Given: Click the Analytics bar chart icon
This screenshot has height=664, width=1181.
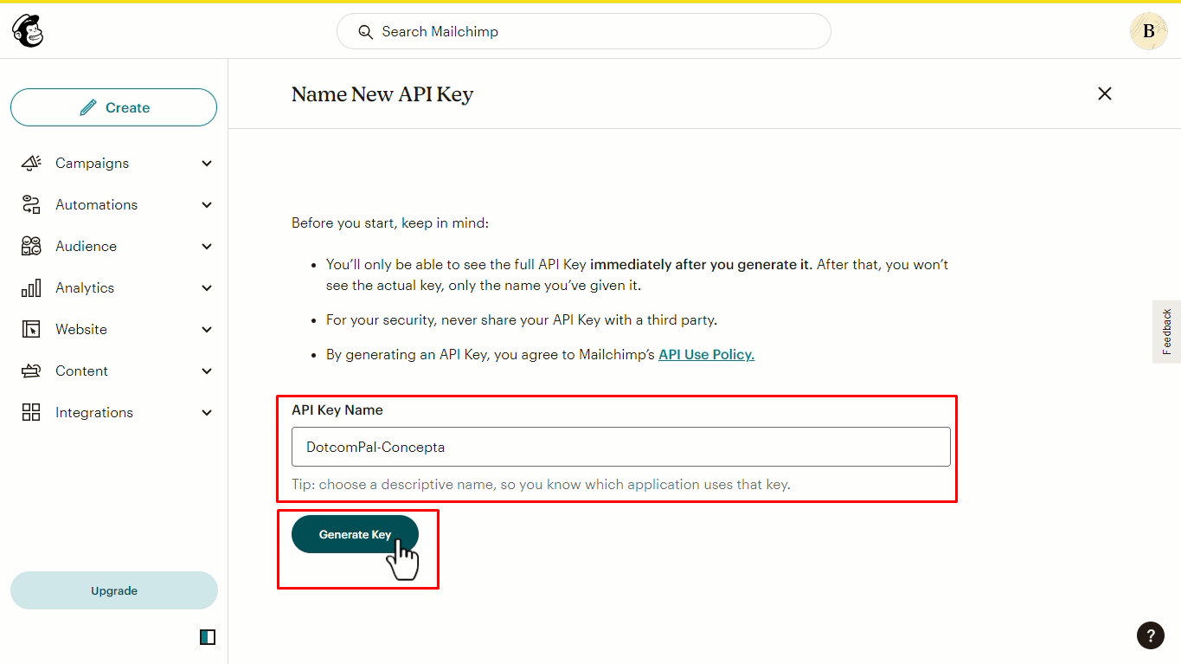Looking at the screenshot, I should coord(31,287).
